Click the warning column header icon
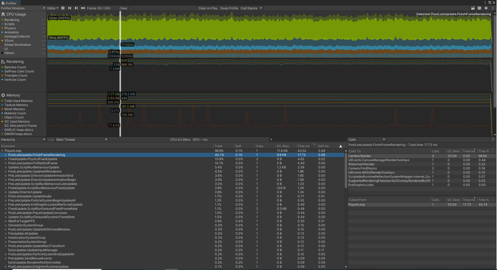The image size is (497, 270). 341,146
